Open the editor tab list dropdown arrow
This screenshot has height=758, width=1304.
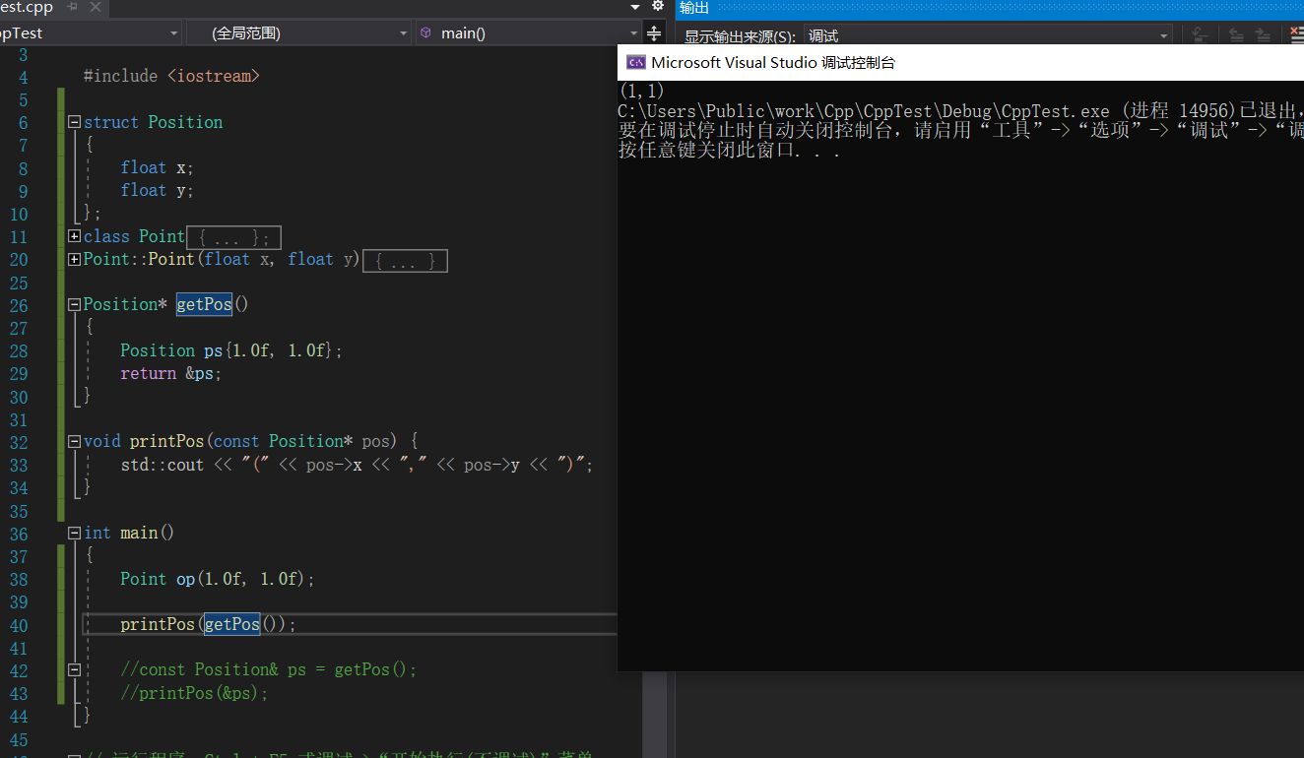coord(634,7)
